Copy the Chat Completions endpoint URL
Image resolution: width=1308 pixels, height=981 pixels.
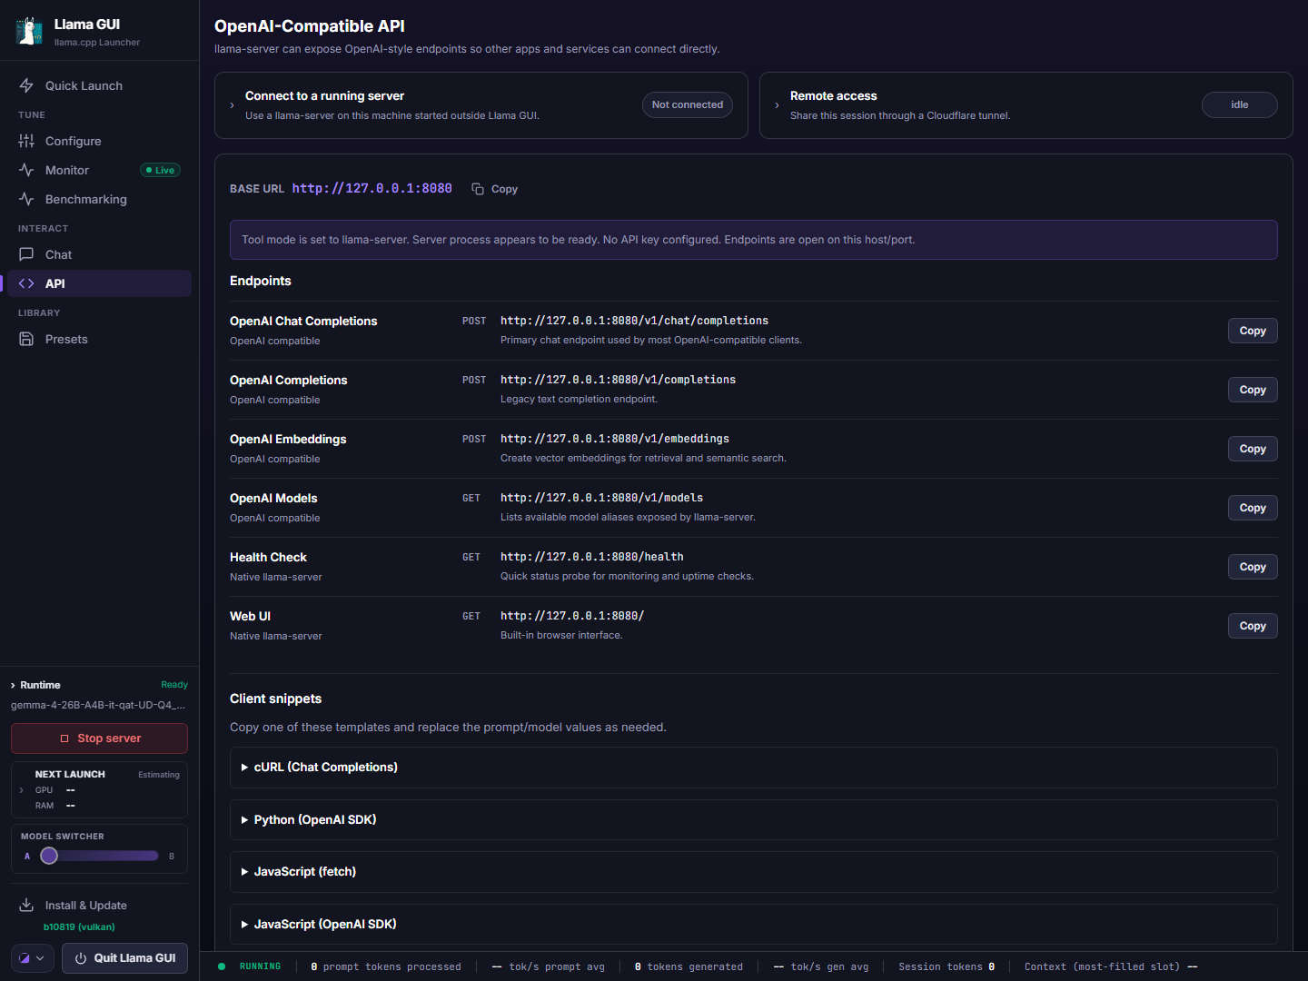pyautogui.click(x=1253, y=331)
